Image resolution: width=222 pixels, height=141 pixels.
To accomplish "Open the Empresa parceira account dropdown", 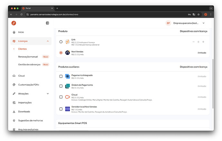I will (x=203, y=23).
